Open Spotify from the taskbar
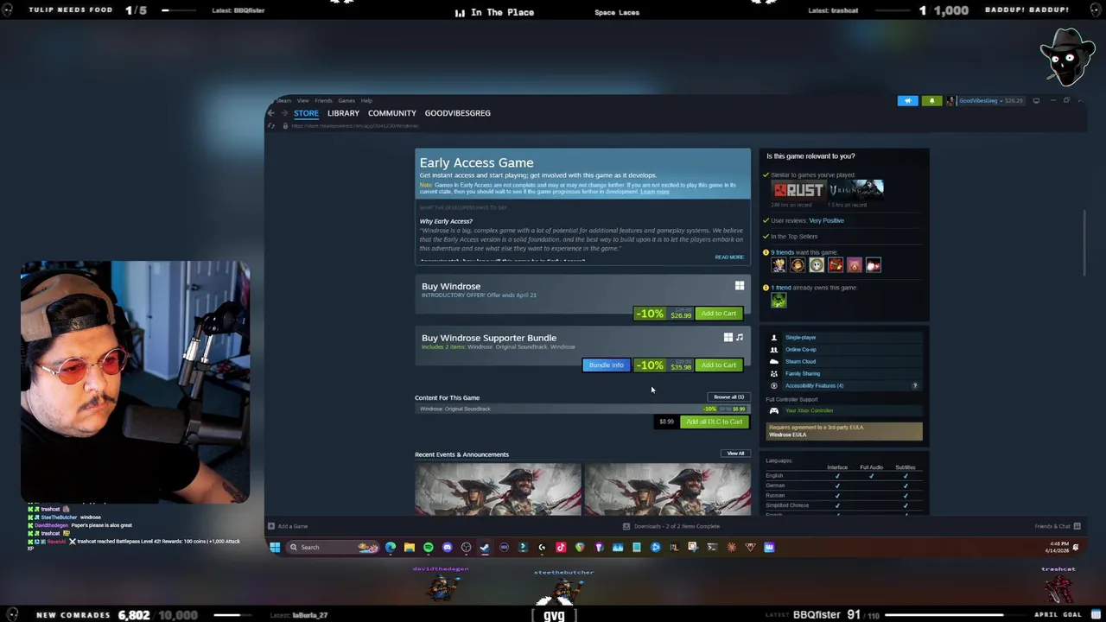This screenshot has width=1106, height=622. 429,547
